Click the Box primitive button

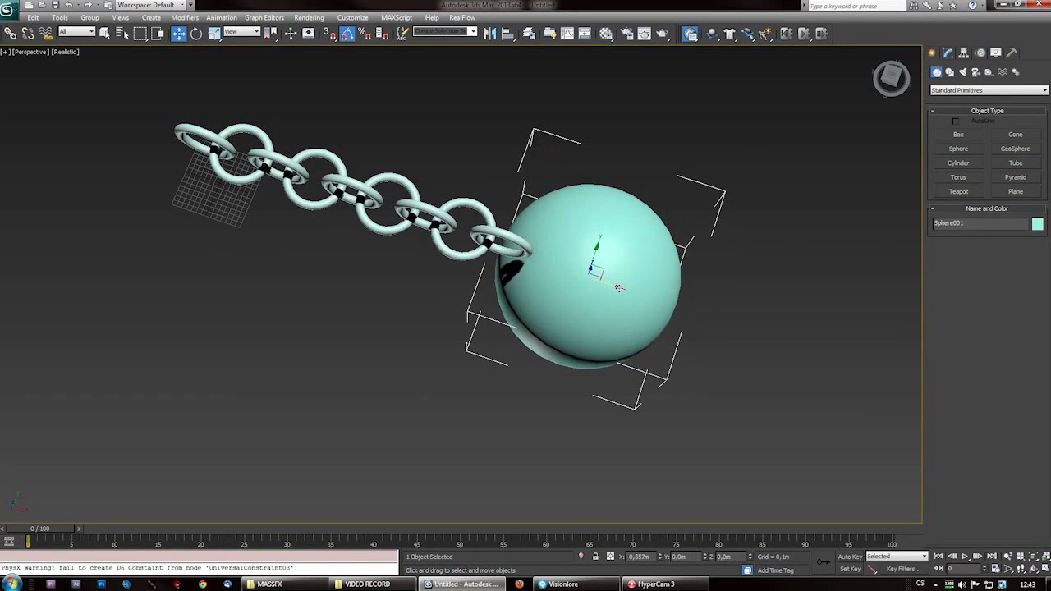[x=958, y=135]
